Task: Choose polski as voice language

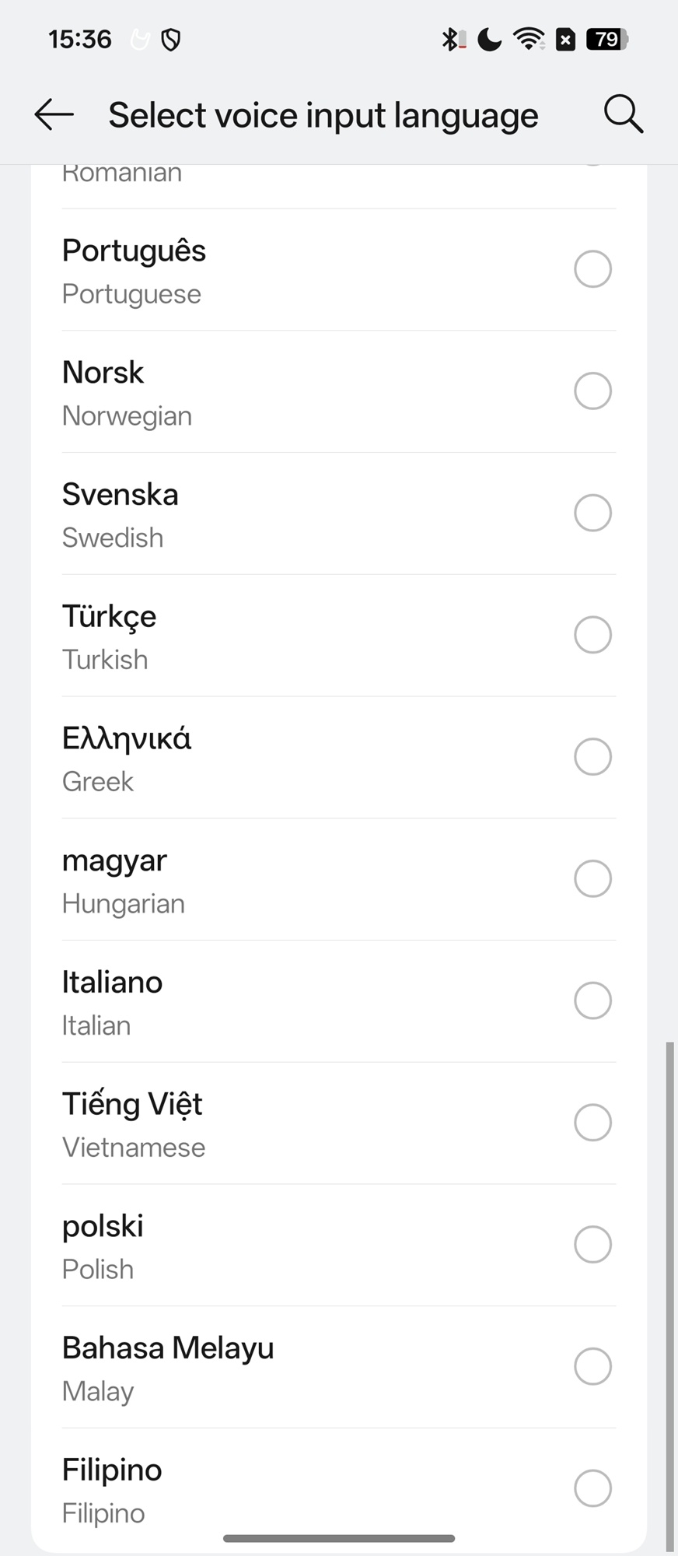Action: coord(311,1246)
